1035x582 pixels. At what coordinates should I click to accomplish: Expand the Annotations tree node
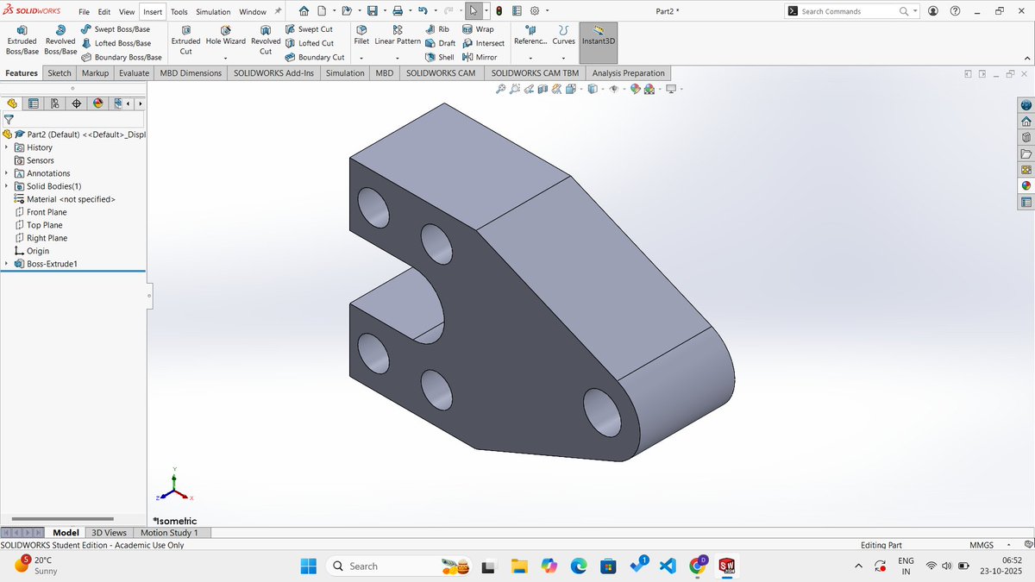click(x=7, y=173)
